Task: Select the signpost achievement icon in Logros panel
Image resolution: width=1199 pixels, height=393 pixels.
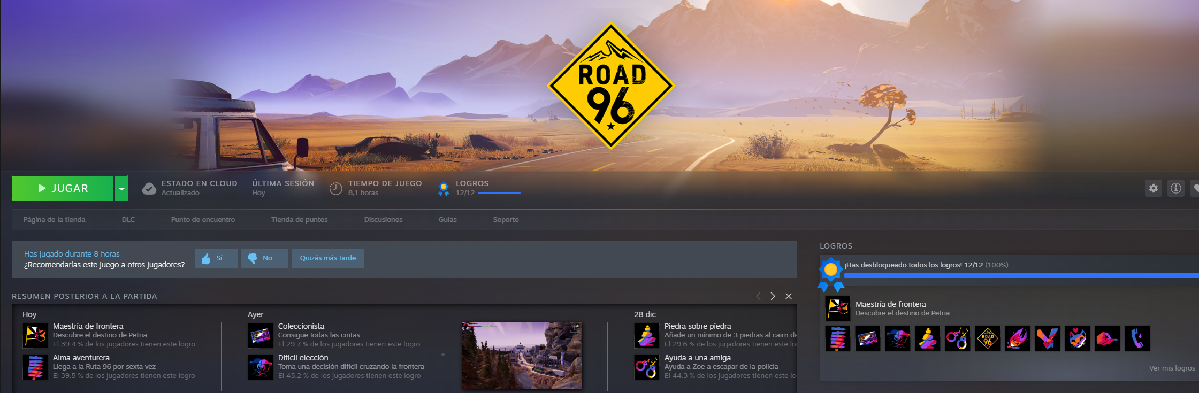Action: pos(838,338)
